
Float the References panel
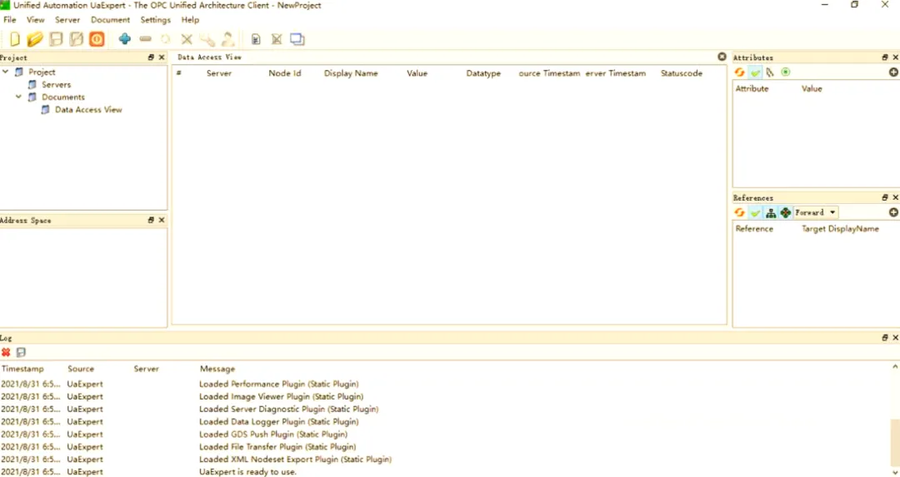884,198
